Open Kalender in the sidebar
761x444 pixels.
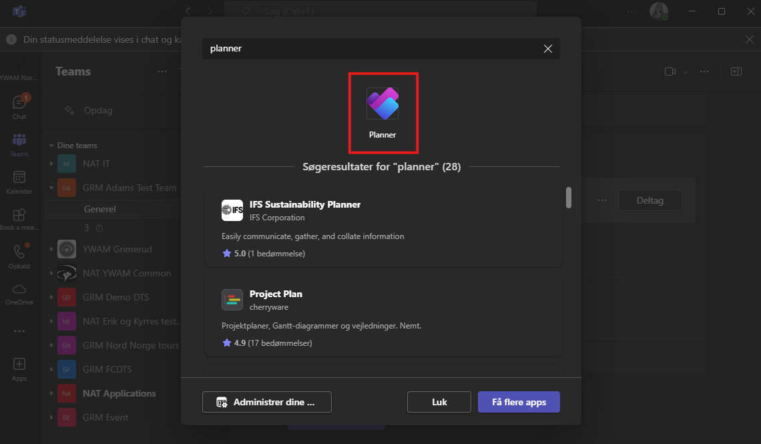[x=19, y=182]
